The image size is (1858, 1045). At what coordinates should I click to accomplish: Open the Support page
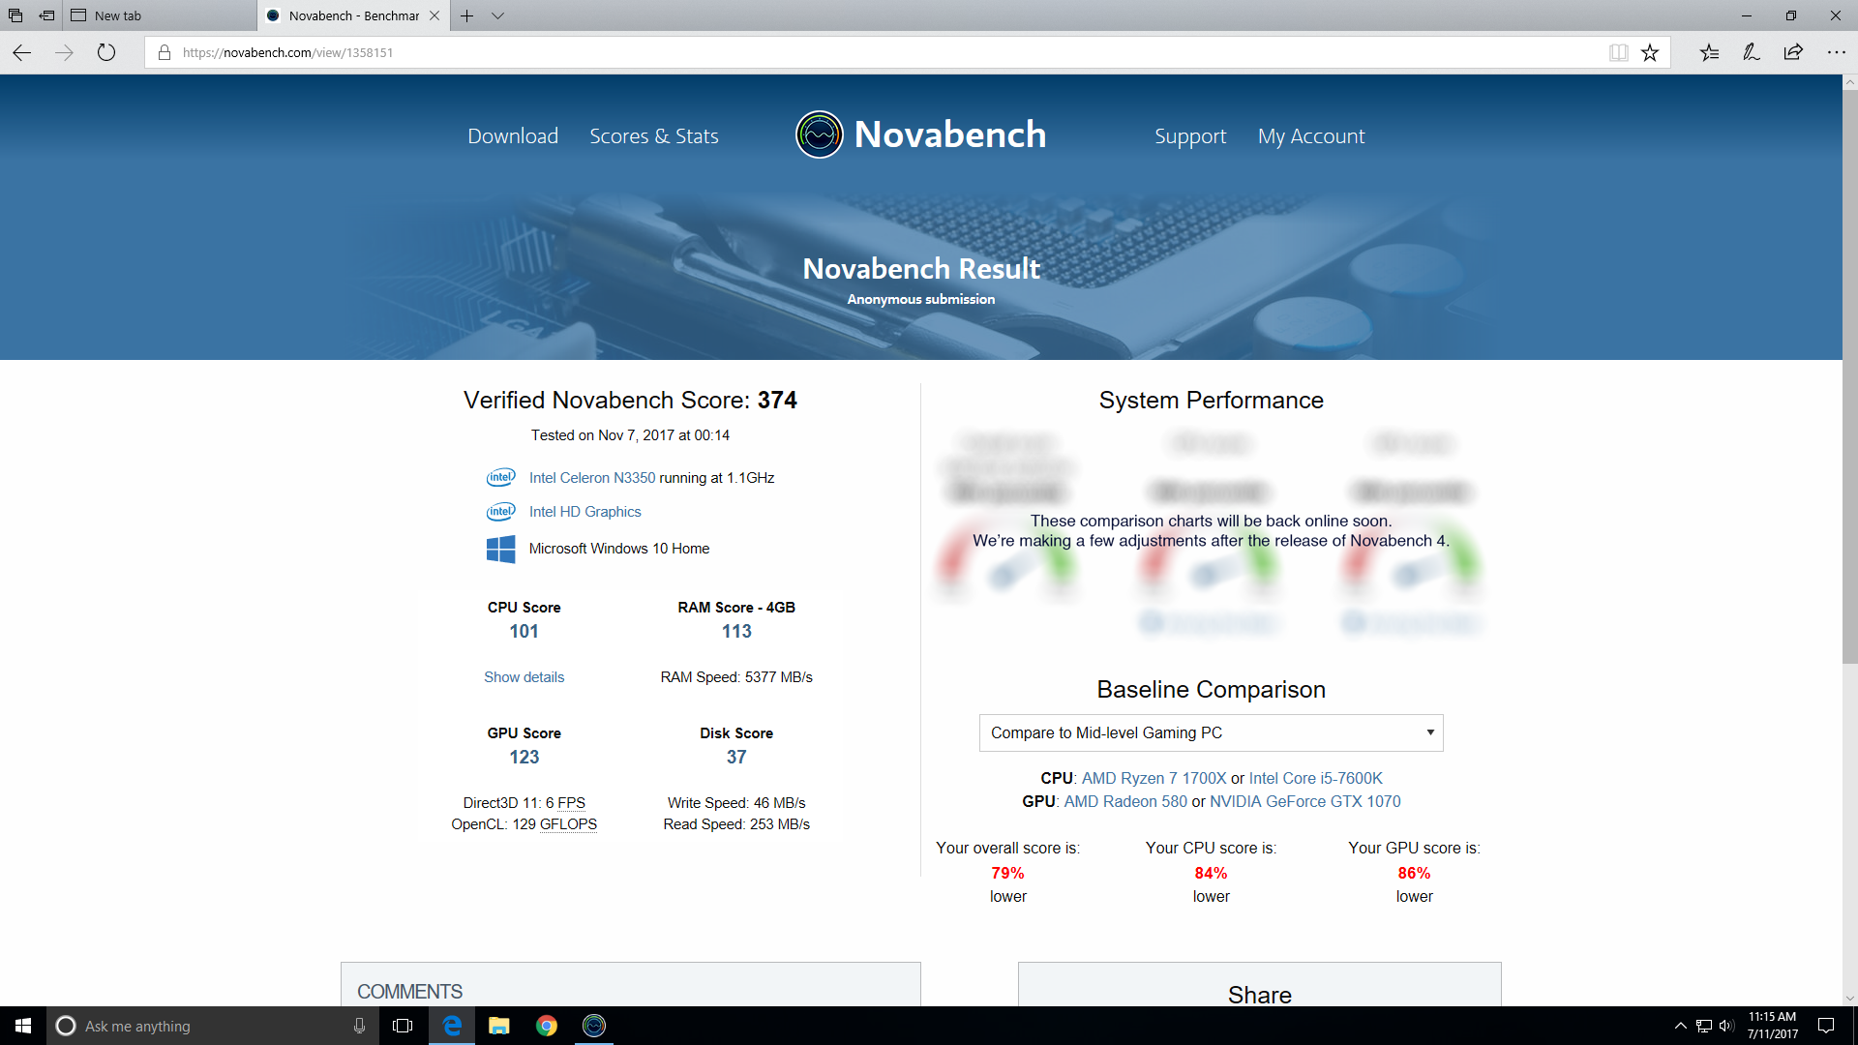(1190, 136)
